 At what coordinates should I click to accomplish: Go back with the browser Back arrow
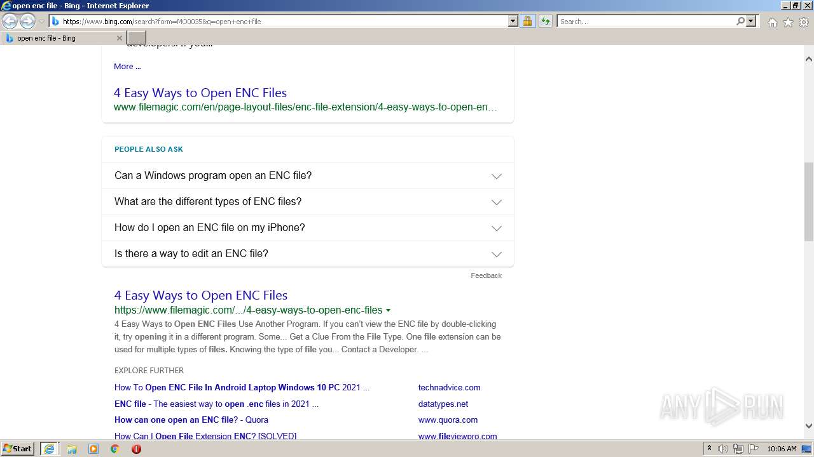[x=10, y=22]
